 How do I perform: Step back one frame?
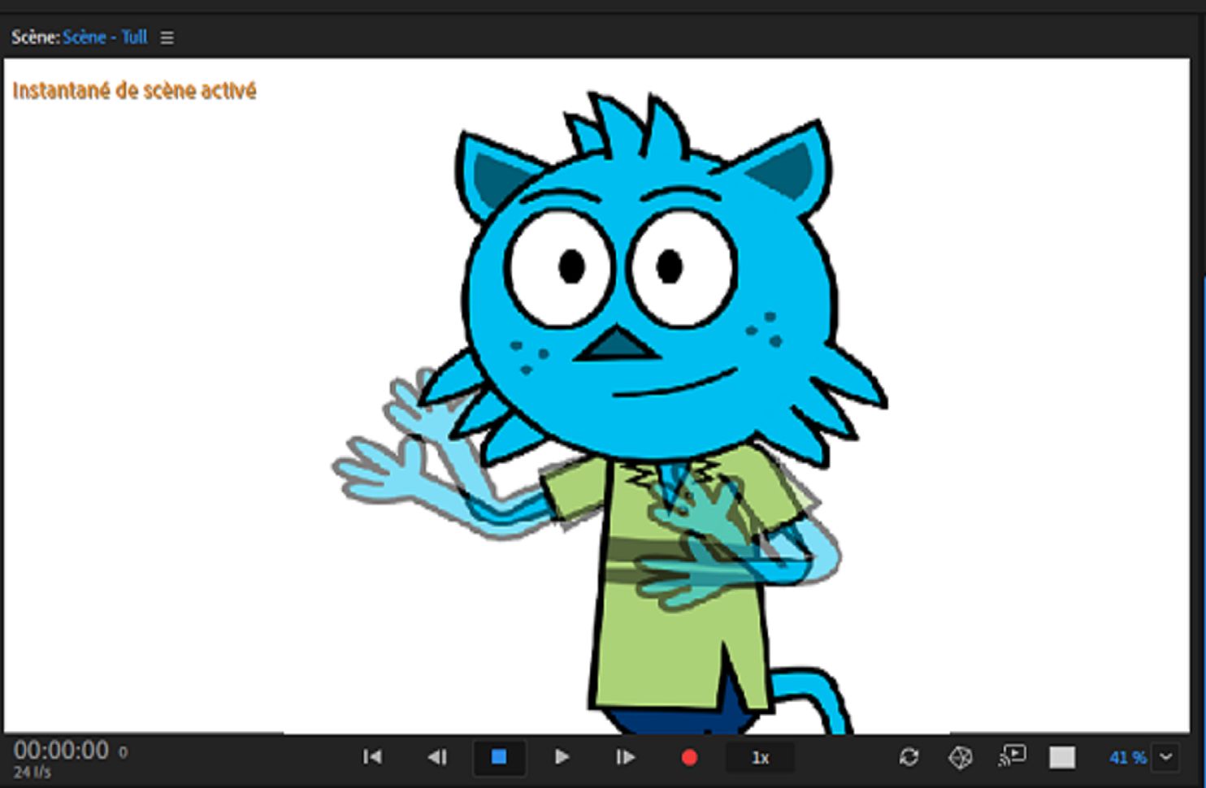pyautogui.click(x=437, y=757)
